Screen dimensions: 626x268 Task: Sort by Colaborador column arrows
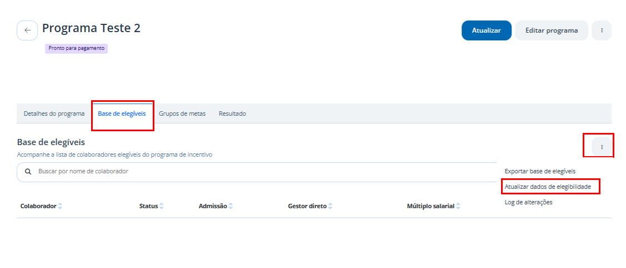click(x=60, y=207)
